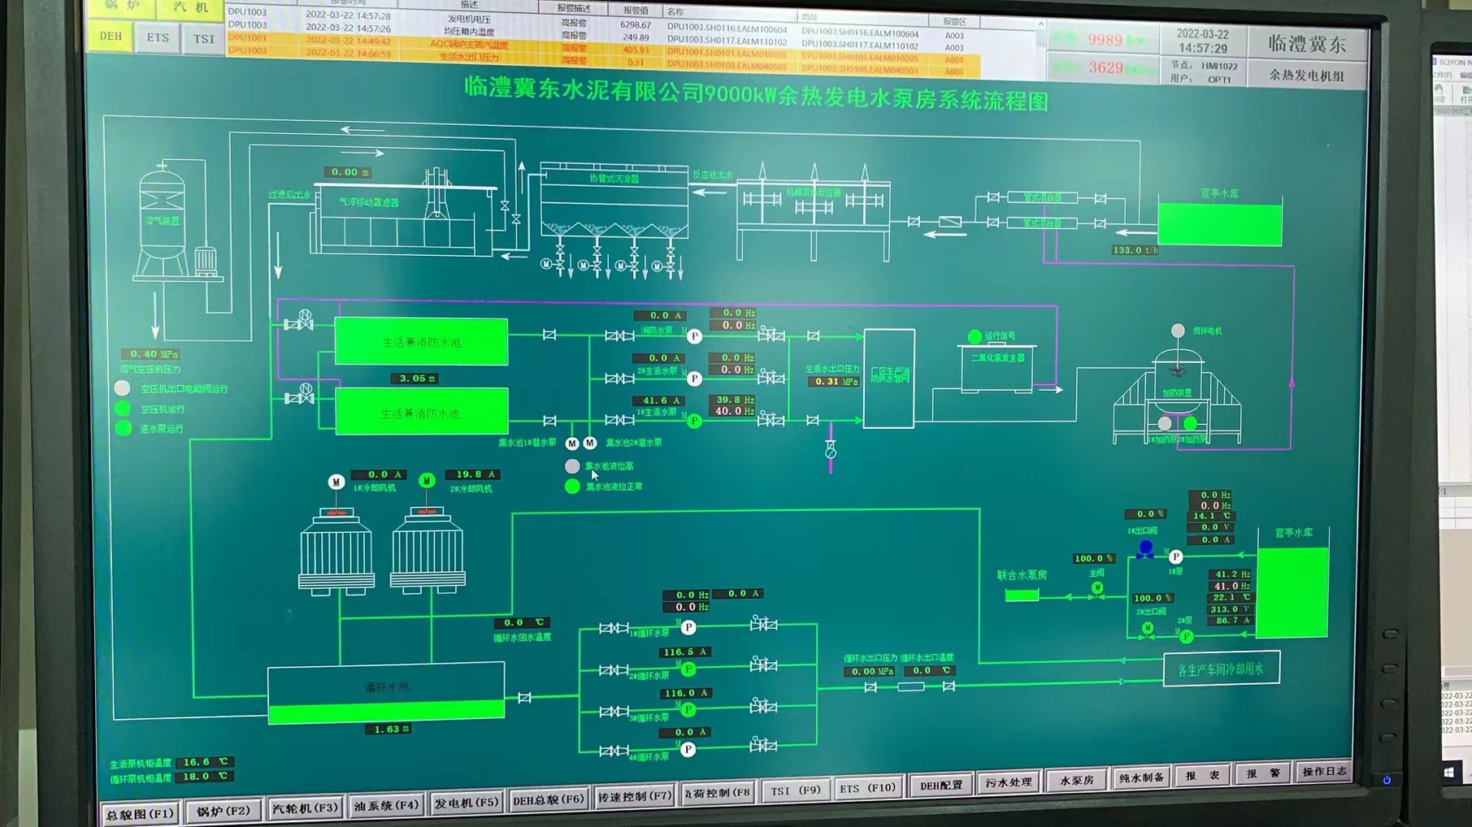Switch to the ETS tab at top left
This screenshot has width=1472, height=827.
tap(158, 37)
